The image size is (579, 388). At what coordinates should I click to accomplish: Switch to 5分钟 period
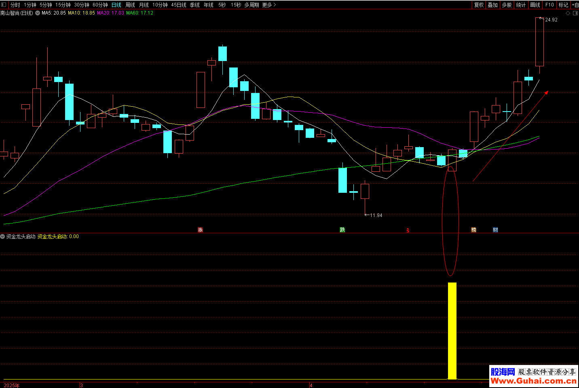(x=46, y=5)
